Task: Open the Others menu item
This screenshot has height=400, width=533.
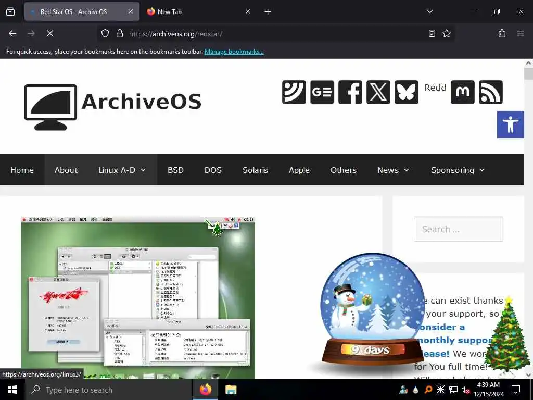Action: pos(344,170)
